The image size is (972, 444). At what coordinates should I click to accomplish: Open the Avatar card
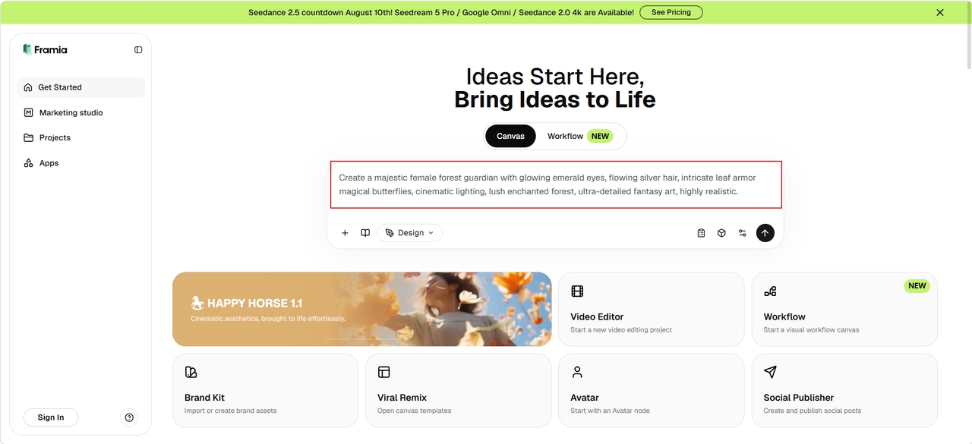pos(652,390)
